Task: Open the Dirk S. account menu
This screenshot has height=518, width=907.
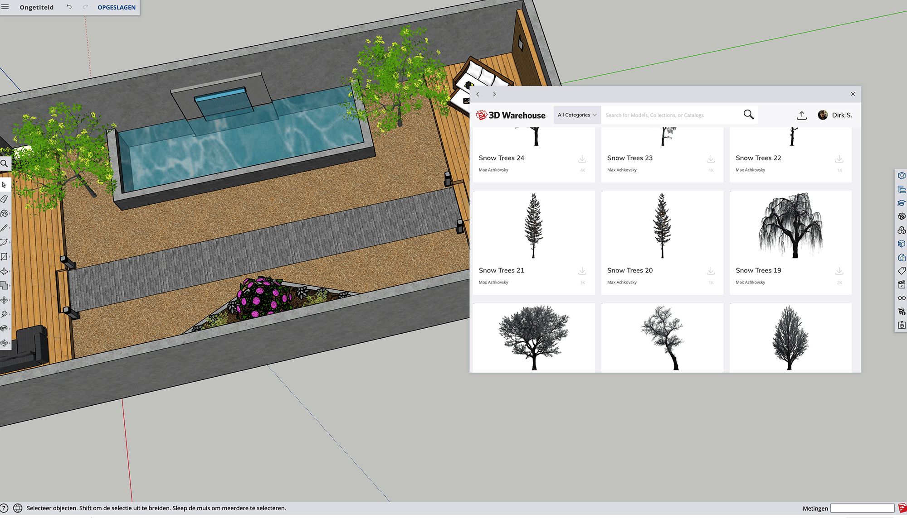Action: (x=835, y=115)
